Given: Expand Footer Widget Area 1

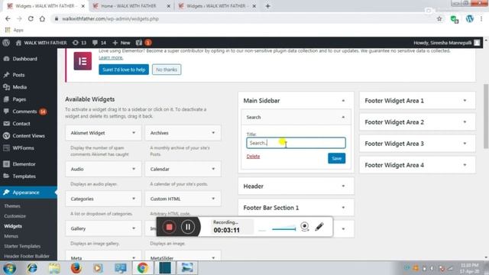Looking at the screenshot, I should tap(465, 101).
